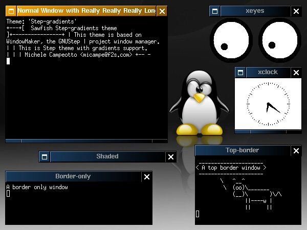Open the Shaded window menu icon
Screen dimensions: 307x230
point(45,157)
